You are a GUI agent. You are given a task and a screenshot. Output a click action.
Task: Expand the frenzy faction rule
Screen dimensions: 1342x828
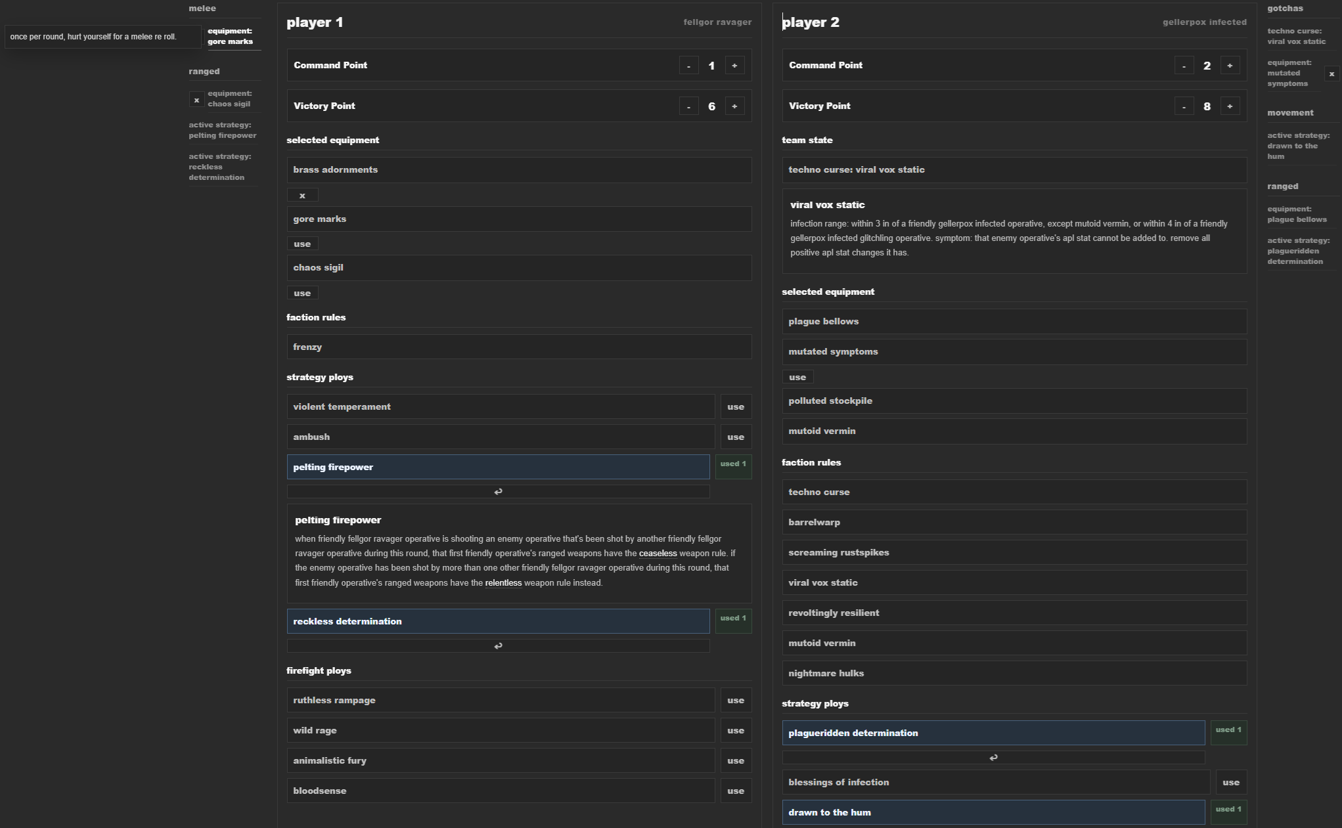[x=519, y=347]
